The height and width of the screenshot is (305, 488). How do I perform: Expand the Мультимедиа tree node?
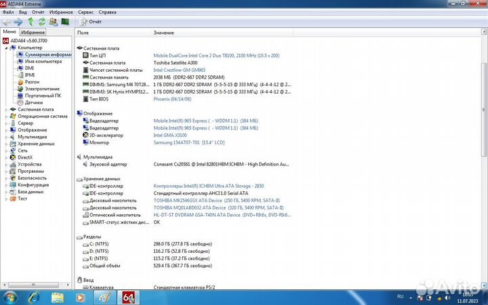coord(6,137)
